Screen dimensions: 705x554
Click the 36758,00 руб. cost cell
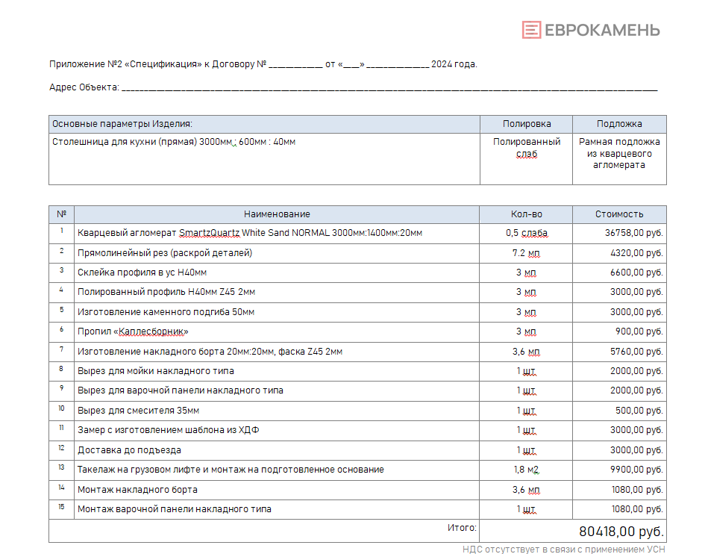click(633, 233)
